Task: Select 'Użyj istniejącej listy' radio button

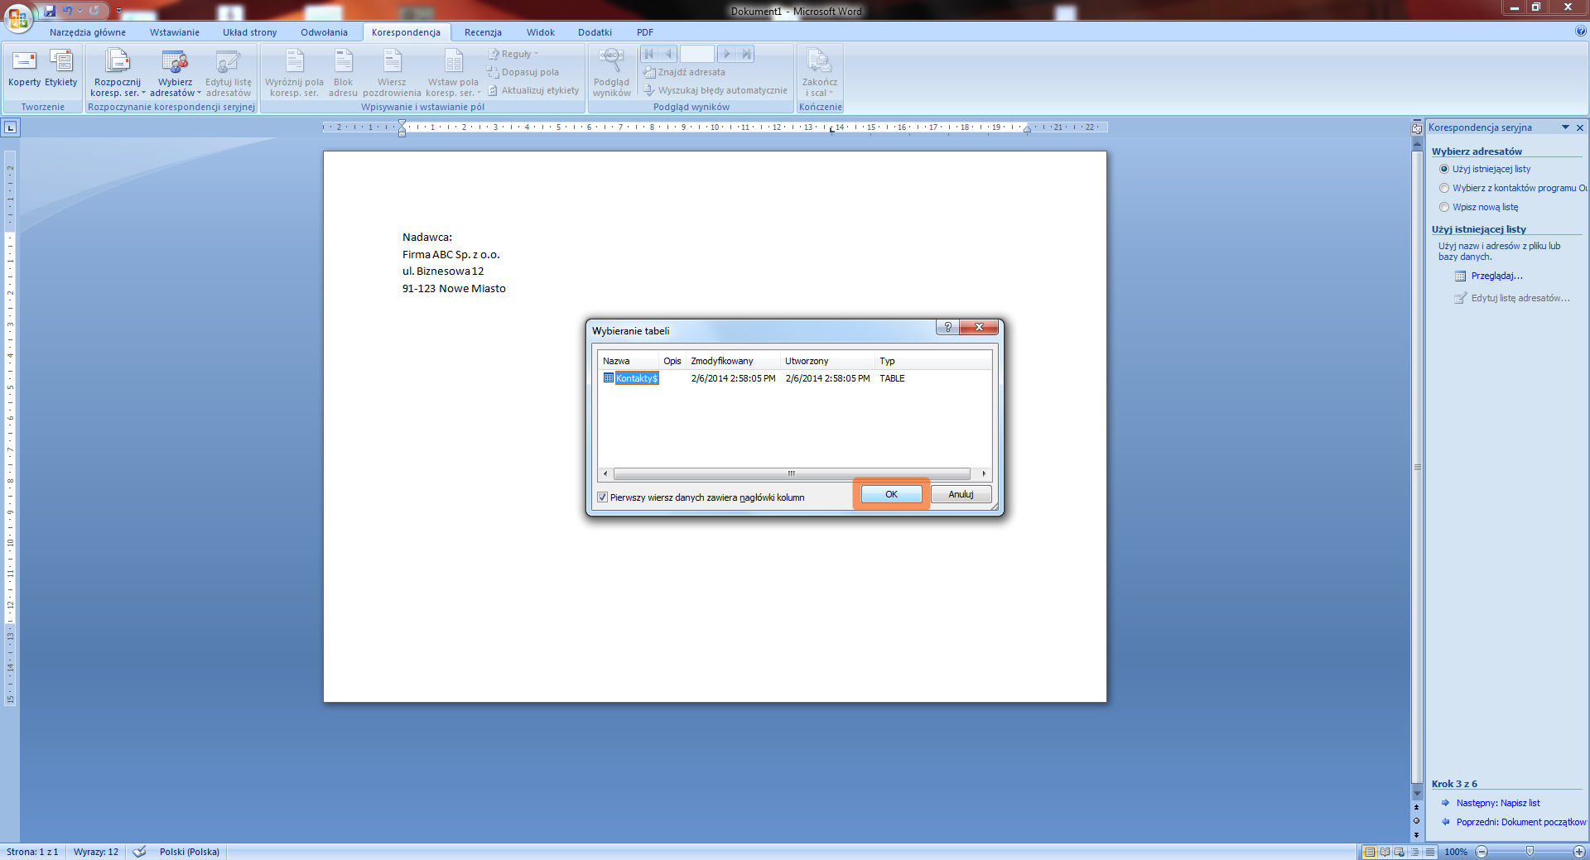Action: pos(1444,169)
